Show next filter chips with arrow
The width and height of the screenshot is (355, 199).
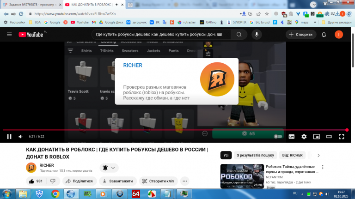pyautogui.click(x=318, y=155)
